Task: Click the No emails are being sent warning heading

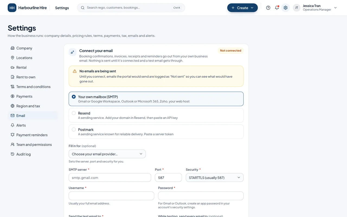Action: [x=98, y=71]
